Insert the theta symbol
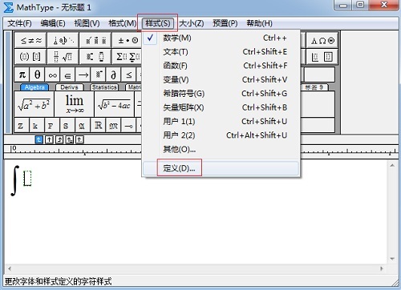This screenshot has height=290, width=401. [38, 75]
